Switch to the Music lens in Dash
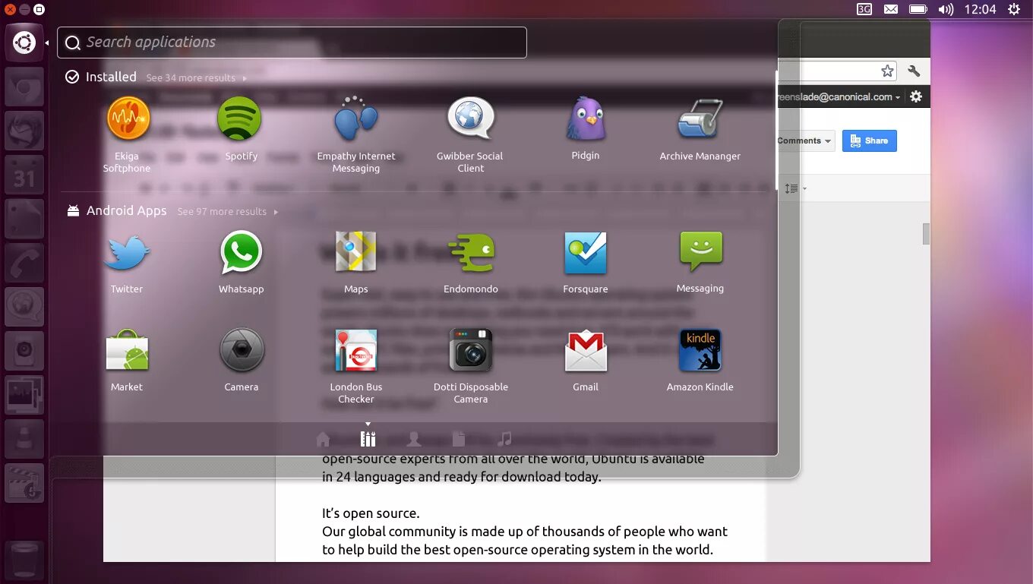This screenshot has width=1033, height=584. 504,439
